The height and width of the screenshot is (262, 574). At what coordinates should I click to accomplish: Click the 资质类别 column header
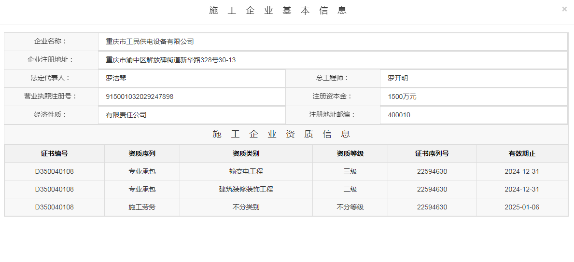[x=246, y=154]
